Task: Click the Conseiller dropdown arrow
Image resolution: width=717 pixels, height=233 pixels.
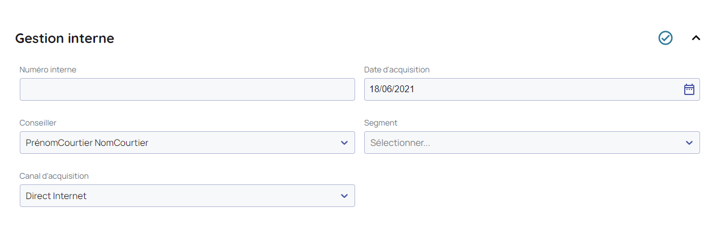Action: (x=344, y=143)
